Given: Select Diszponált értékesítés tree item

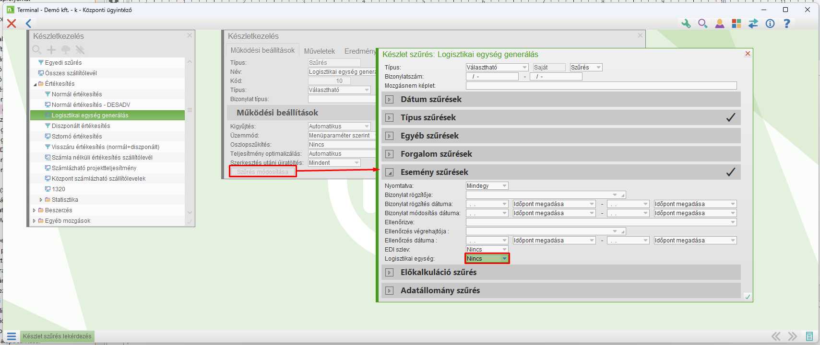Looking at the screenshot, I should pyautogui.click(x=81, y=126).
